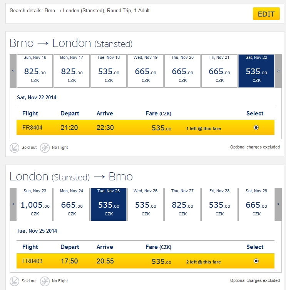Choose outbound date Sun, Nov 16
The width and height of the screenshot is (286, 290).
(35, 71)
